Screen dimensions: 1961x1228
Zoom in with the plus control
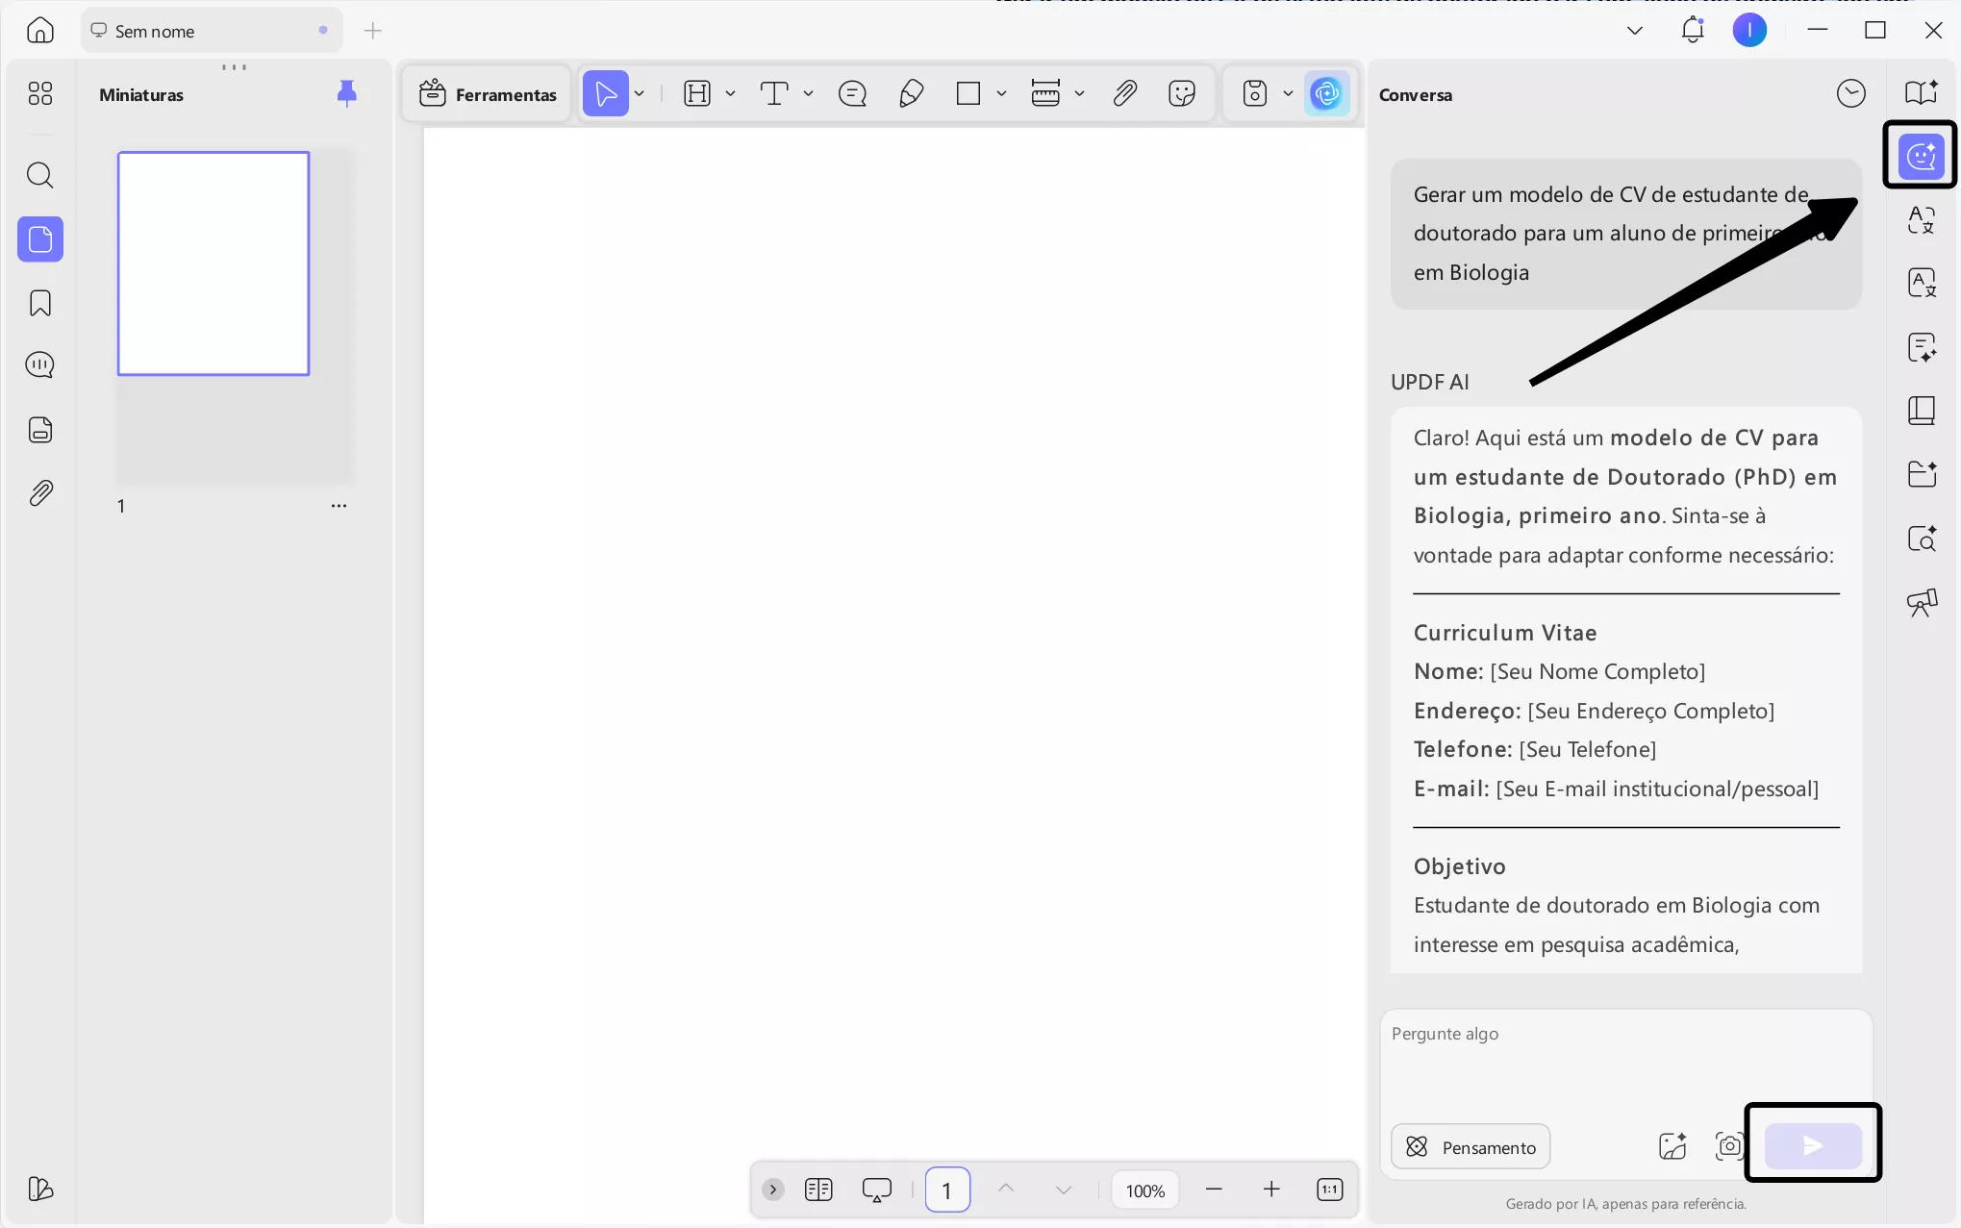tap(1270, 1189)
